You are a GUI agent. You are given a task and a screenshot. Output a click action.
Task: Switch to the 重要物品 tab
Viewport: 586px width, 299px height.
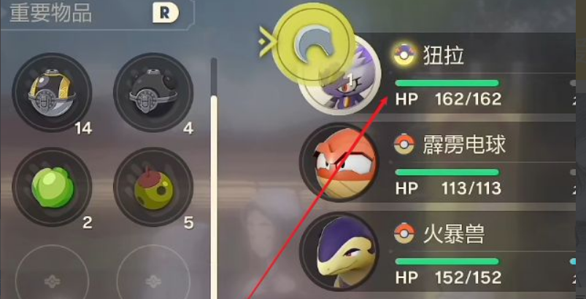pos(51,13)
